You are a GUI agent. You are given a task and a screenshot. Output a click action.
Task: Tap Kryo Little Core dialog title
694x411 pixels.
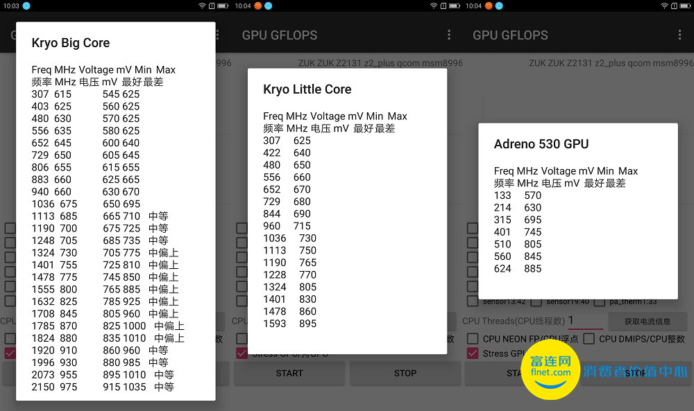(307, 89)
